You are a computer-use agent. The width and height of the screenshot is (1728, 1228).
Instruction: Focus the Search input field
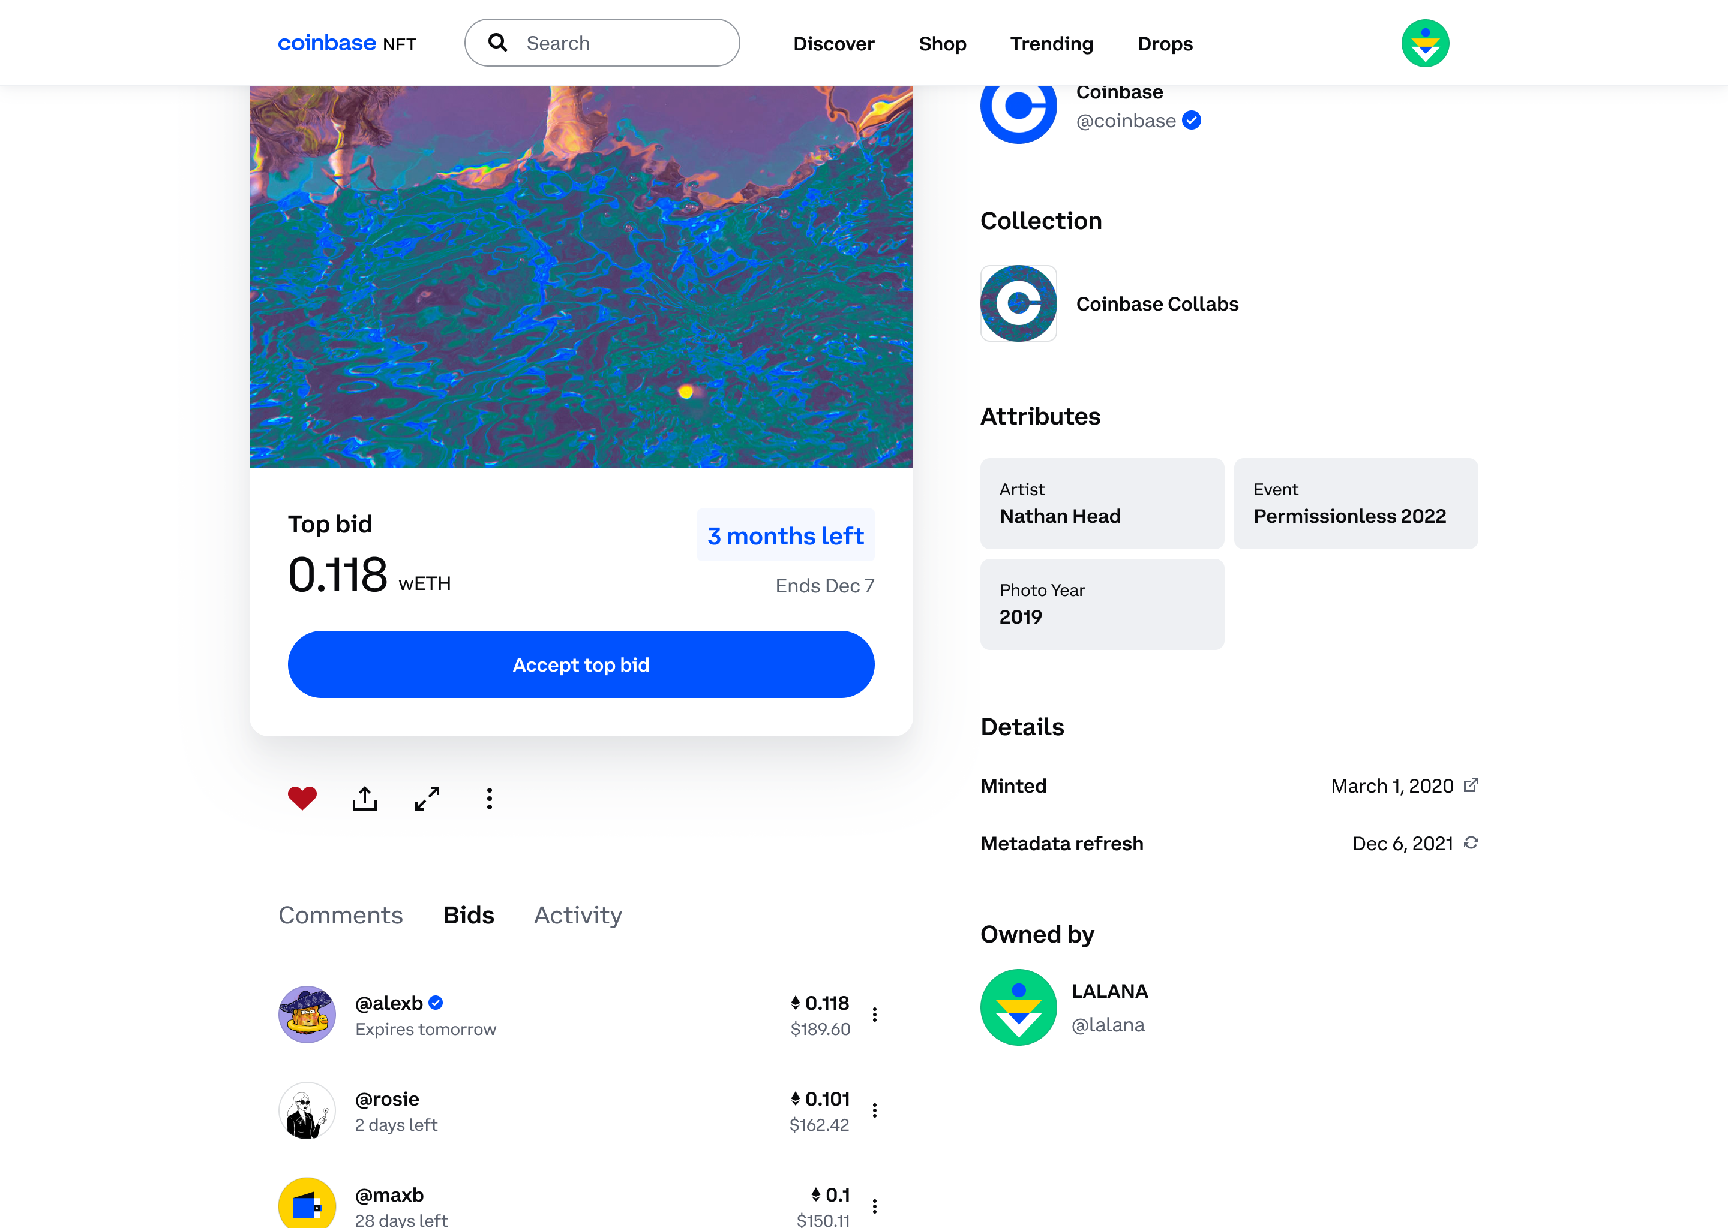coord(620,43)
